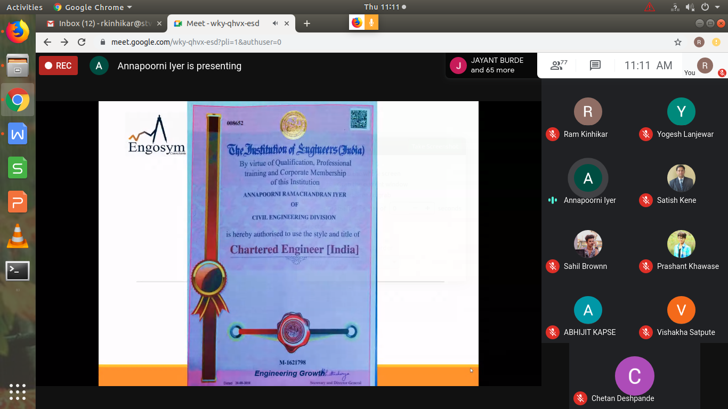Click 'Annapoorni Iyer is presenting' text
The image size is (728, 409).
(180, 66)
